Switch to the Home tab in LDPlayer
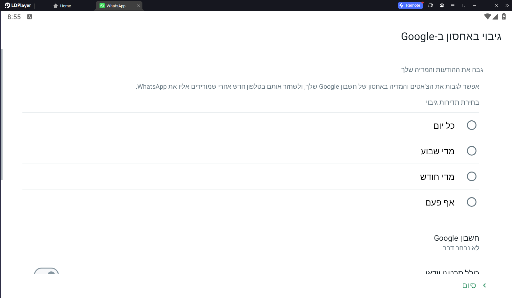The width and height of the screenshot is (512, 298). (x=62, y=6)
